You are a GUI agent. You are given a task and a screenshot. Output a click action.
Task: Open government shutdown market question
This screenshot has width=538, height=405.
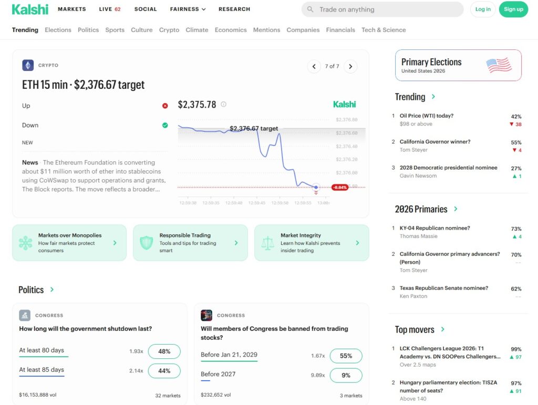pyautogui.click(x=86, y=328)
